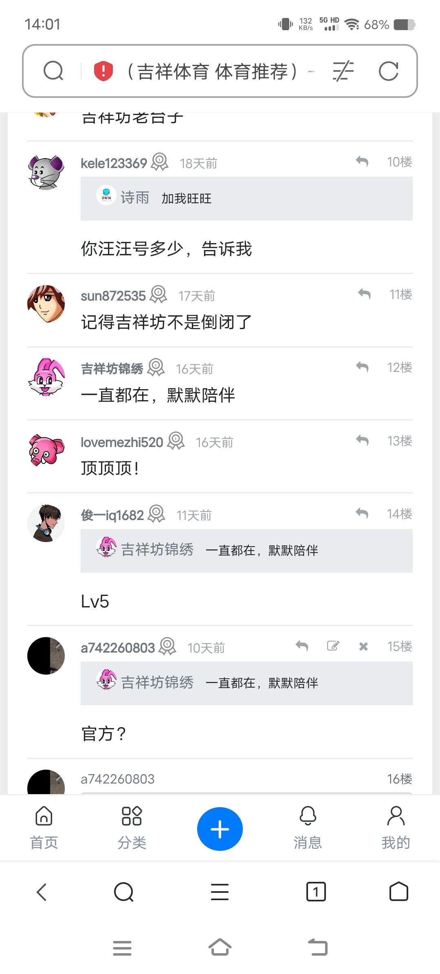Open the lovemezhi520 username link
This screenshot has width=440, height=974.
pos(122,442)
